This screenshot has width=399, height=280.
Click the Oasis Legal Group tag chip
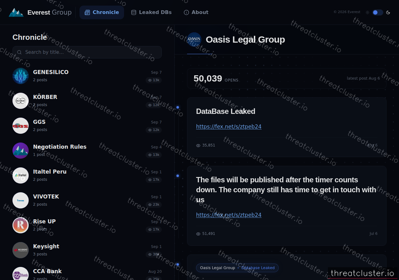click(x=218, y=268)
